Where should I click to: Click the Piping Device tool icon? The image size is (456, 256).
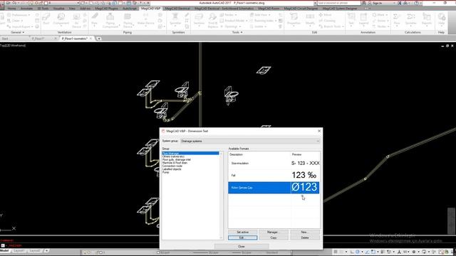(x=128, y=21)
